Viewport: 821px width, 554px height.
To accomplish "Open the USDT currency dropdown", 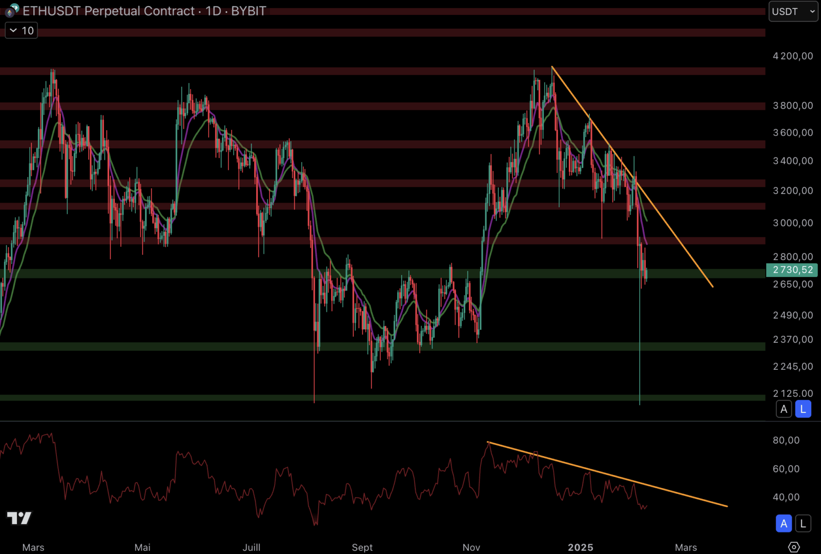I will 793,11.
